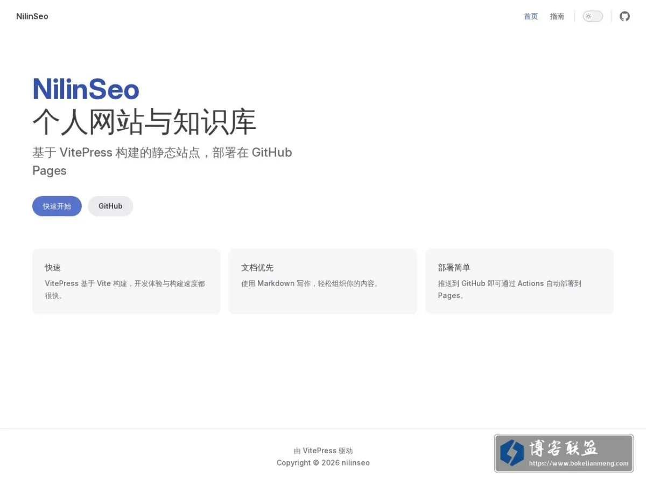Click the NilinSeo site title logo

32,16
